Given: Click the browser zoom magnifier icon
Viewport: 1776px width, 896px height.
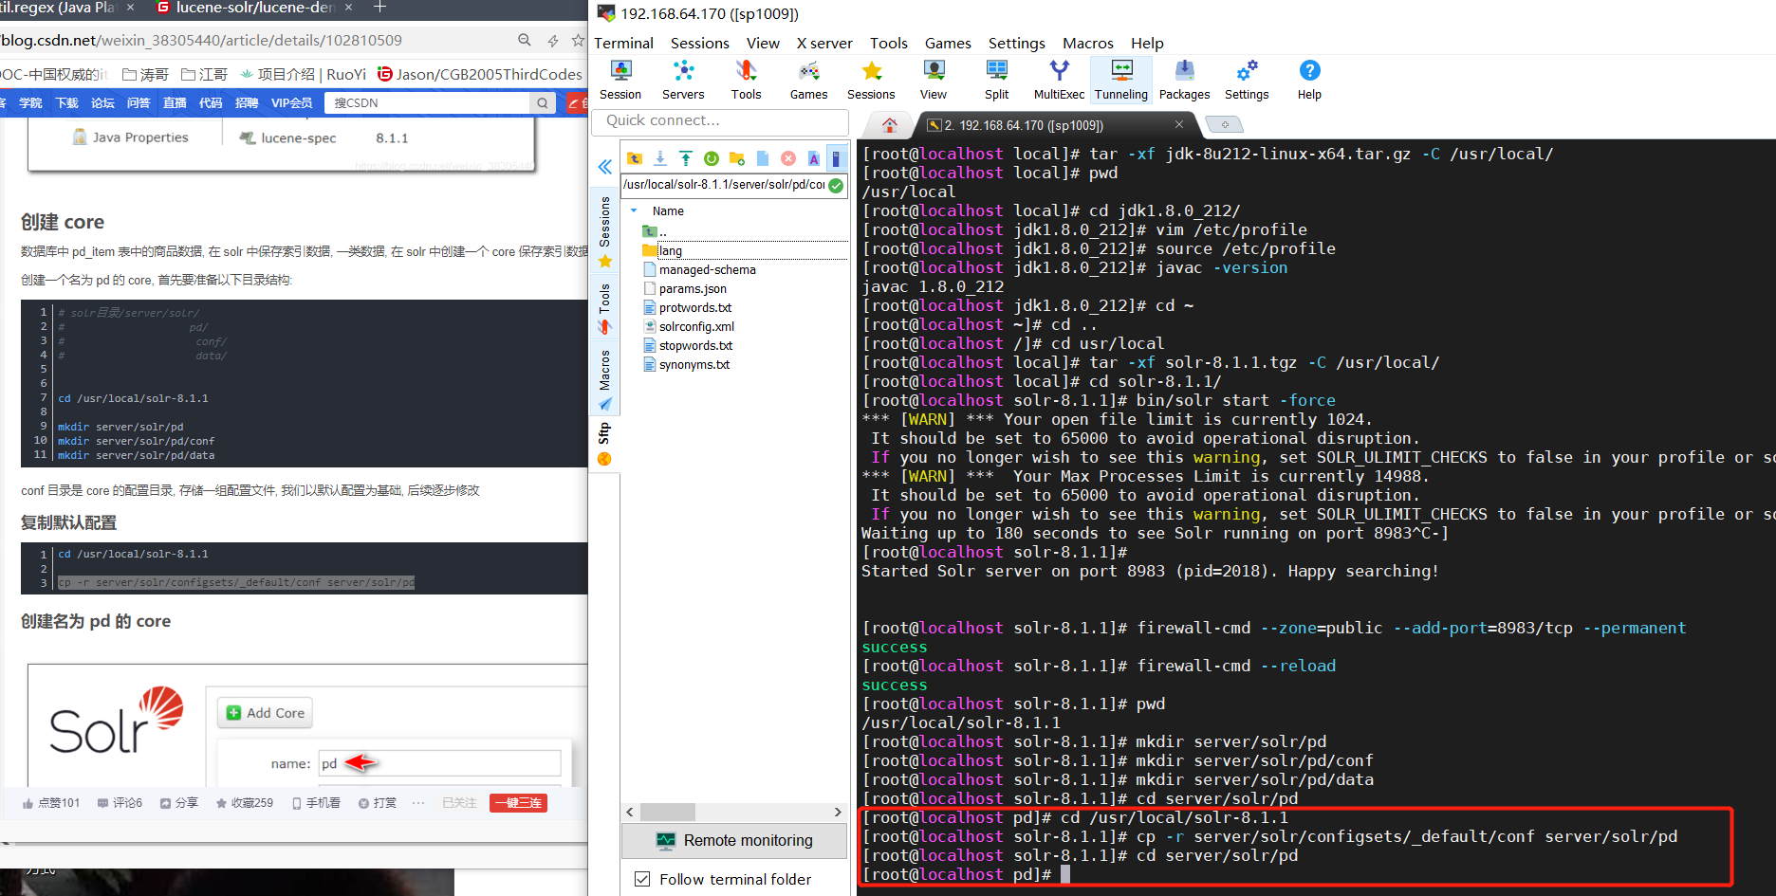Looking at the screenshot, I should (x=525, y=40).
